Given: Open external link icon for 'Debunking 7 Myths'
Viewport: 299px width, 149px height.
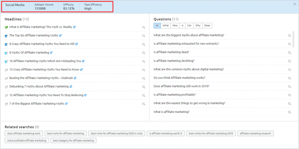Looking at the screenshot, I should [x=71, y=86].
